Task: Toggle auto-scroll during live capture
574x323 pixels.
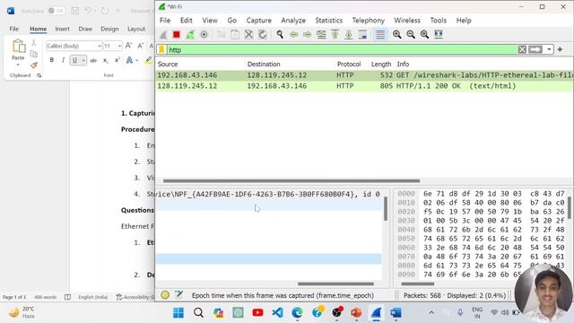Action: coord(362,34)
